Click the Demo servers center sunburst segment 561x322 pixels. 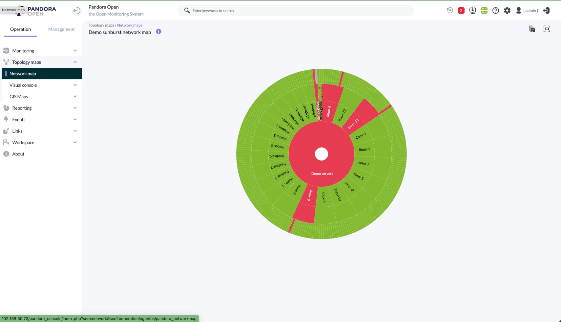point(322,173)
